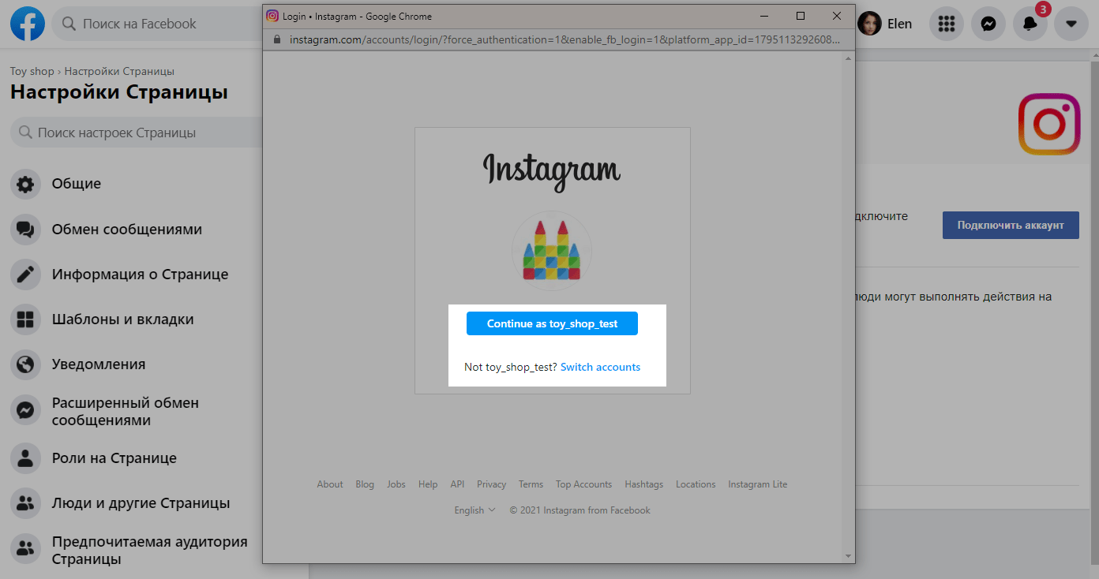Image resolution: width=1099 pixels, height=579 pixels.
Task: Open the Terms footer link
Action: [x=531, y=484]
